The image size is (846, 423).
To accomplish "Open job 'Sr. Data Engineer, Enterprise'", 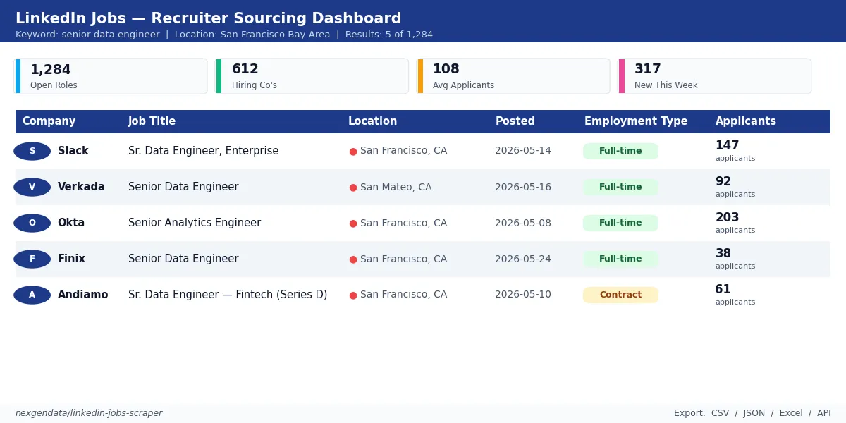I will pos(204,152).
